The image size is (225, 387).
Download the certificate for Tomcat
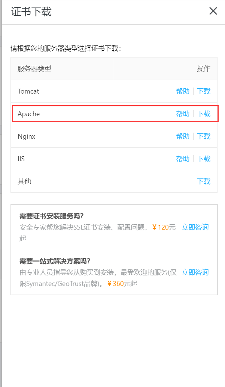204,91
